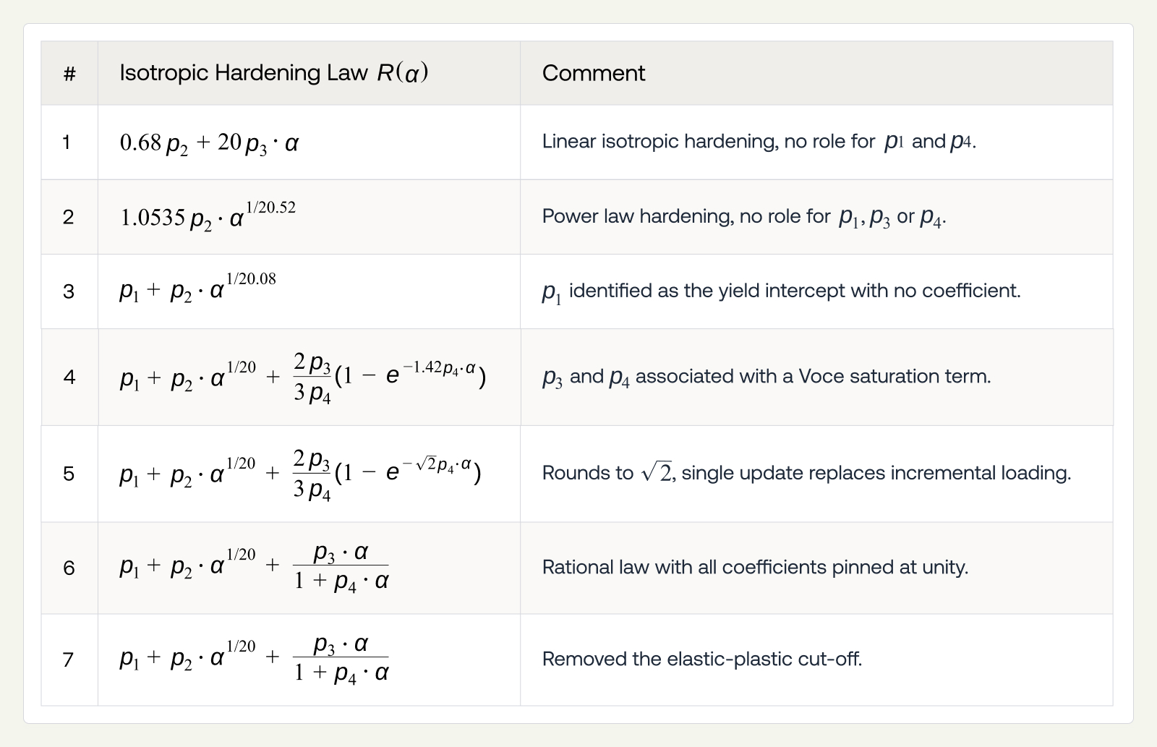
Task: Click the Voce formula with exponent -1.42p4·α
Action: pos(302,377)
